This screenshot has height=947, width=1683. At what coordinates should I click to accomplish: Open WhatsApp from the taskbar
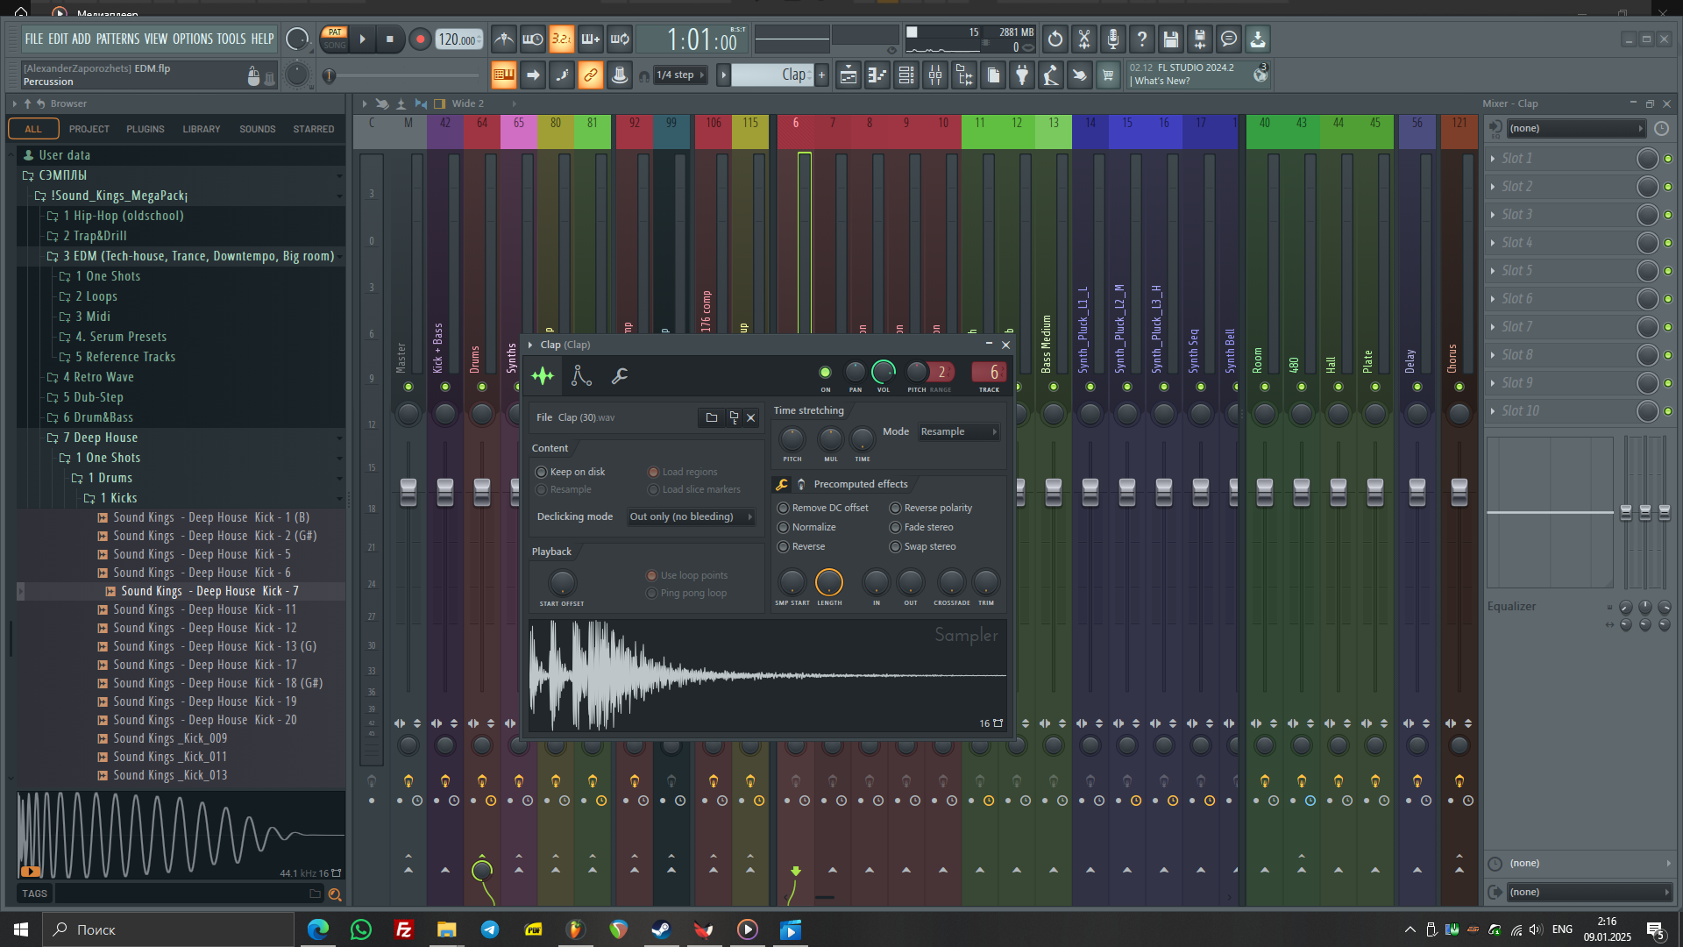tap(361, 929)
